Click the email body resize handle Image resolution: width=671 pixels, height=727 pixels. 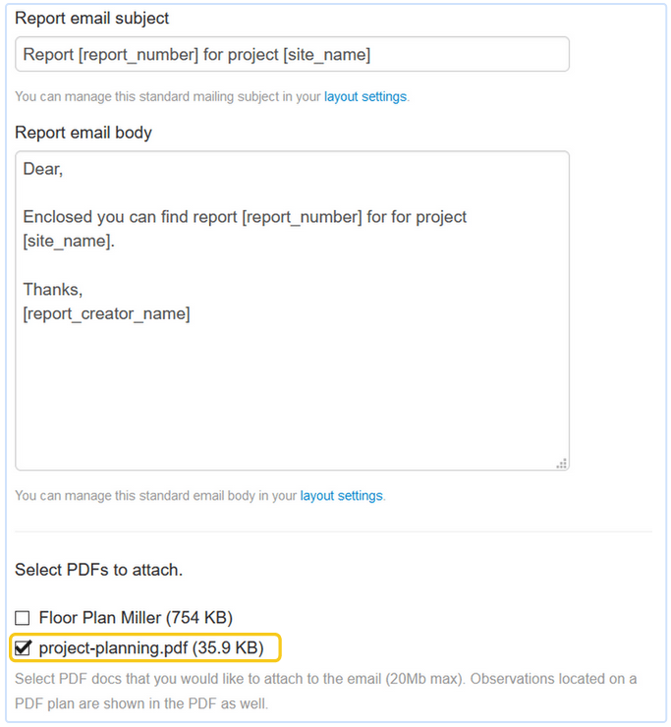click(x=562, y=463)
